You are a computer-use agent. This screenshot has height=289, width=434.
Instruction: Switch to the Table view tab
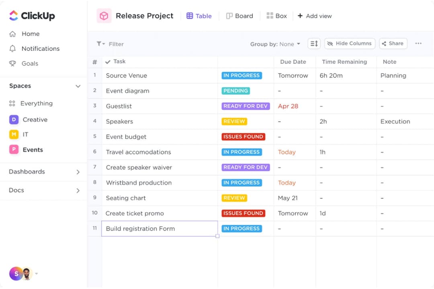(199, 16)
